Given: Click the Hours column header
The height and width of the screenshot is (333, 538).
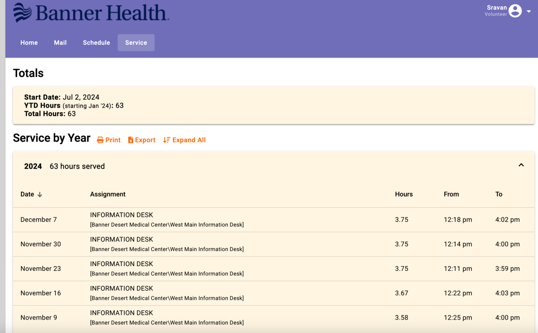Looking at the screenshot, I should [x=403, y=194].
